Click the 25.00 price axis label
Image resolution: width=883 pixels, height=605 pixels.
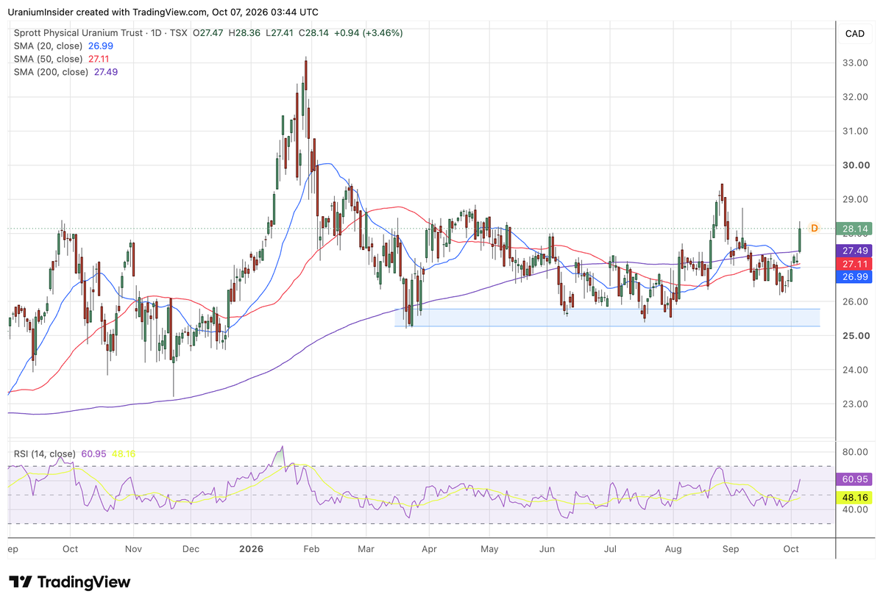(x=854, y=336)
